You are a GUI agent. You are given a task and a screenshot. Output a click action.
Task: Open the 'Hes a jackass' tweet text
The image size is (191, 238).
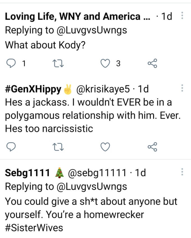(x=88, y=116)
